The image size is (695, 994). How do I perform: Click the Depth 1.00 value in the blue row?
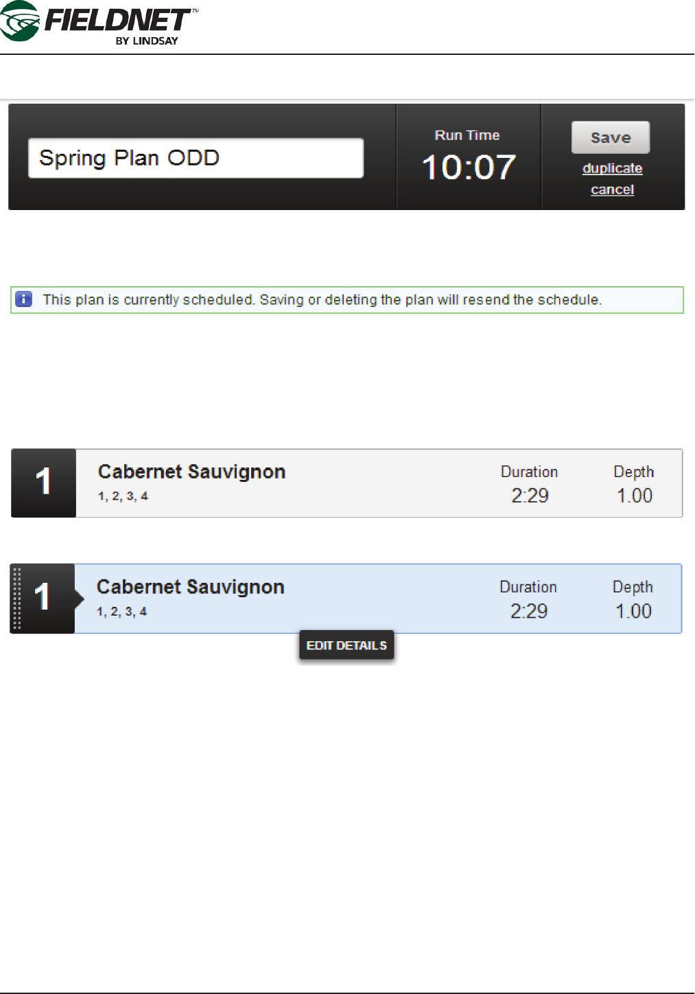click(x=633, y=611)
